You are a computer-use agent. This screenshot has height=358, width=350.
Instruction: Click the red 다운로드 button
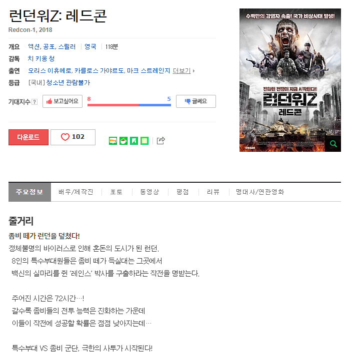coord(28,137)
